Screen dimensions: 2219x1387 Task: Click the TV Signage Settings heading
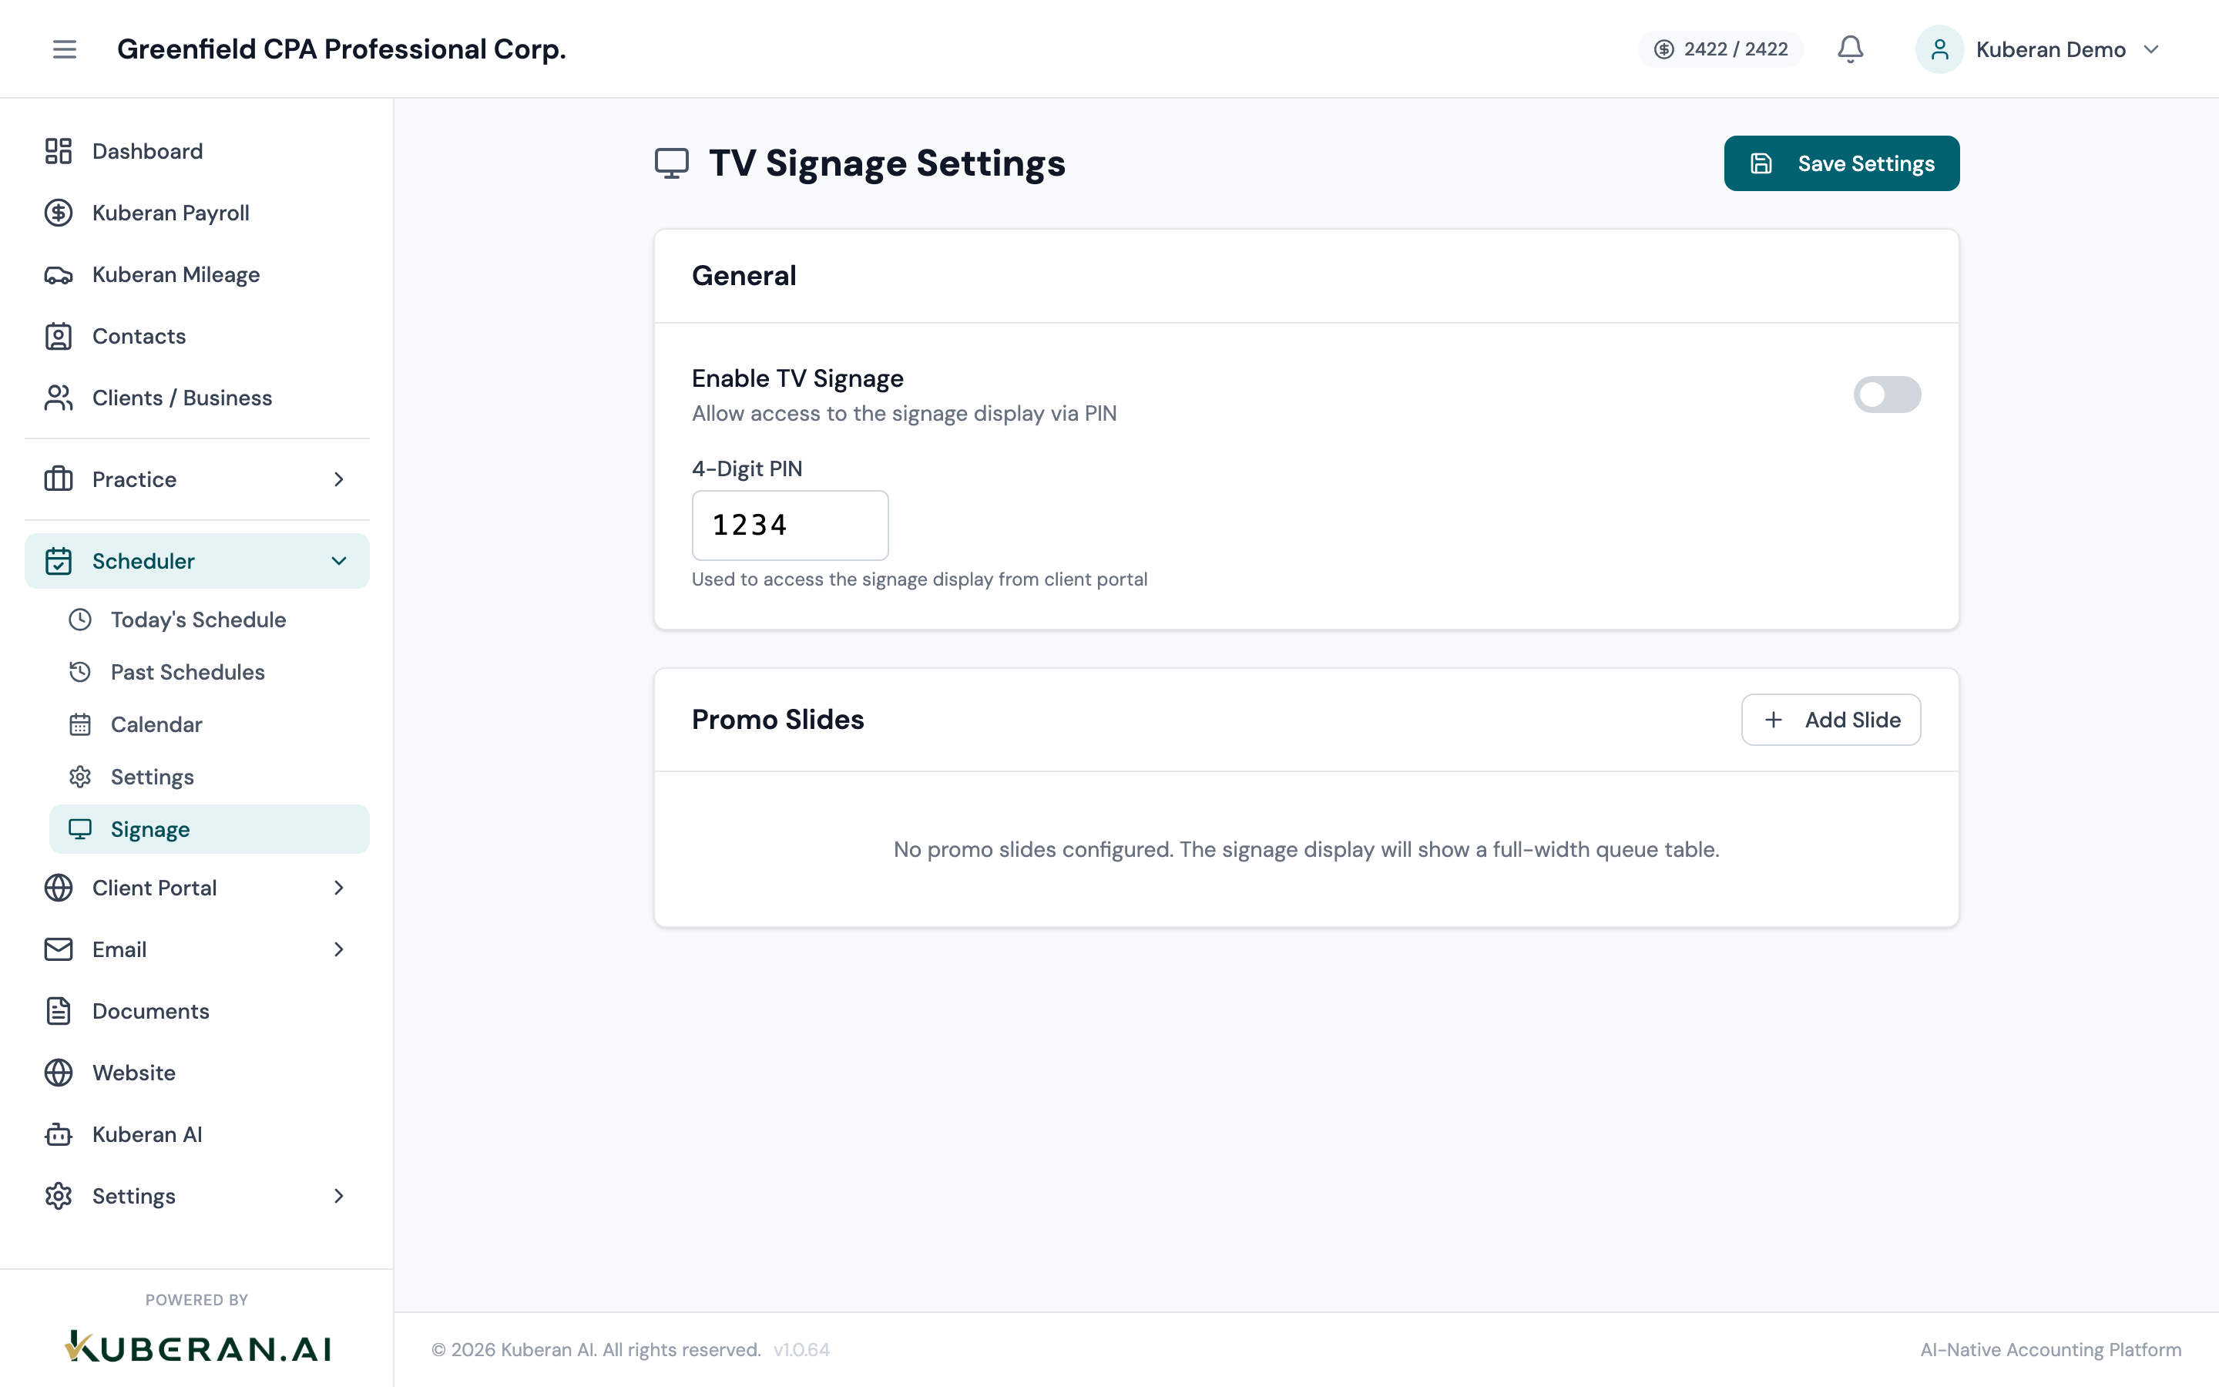(887, 164)
